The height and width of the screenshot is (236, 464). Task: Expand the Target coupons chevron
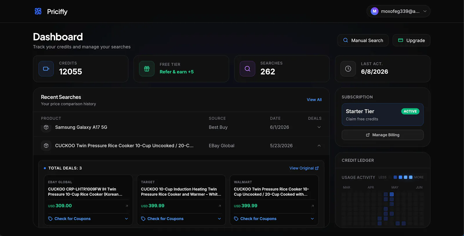click(219, 219)
